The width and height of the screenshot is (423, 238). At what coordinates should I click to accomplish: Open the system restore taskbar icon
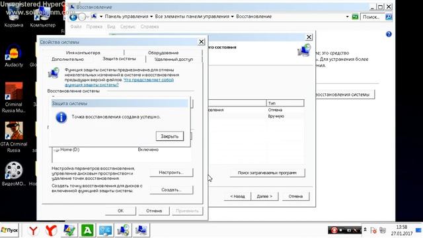click(124, 231)
